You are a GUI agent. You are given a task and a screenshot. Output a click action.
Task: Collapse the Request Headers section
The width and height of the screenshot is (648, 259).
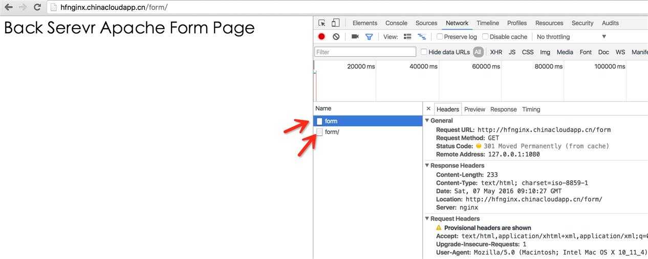click(x=427, y=219)
